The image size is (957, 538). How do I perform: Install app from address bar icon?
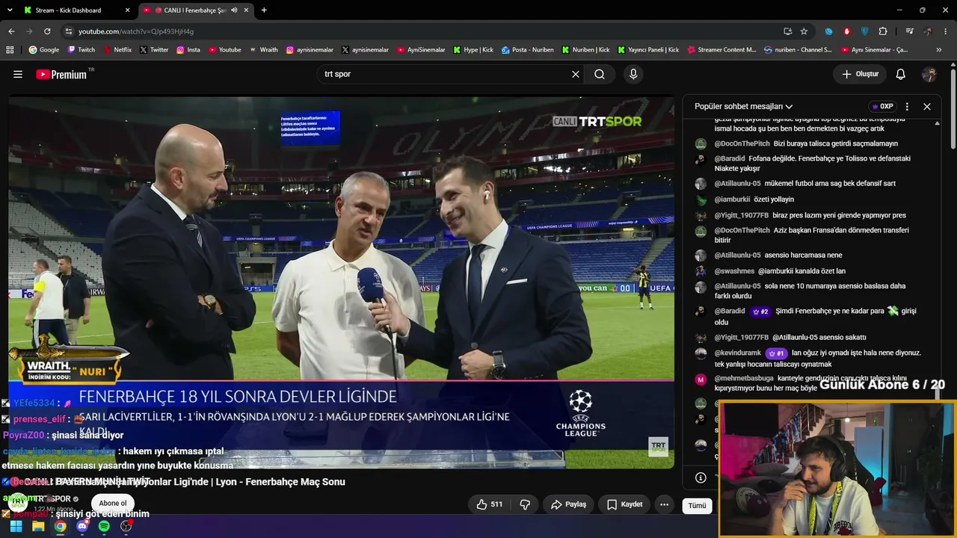tap(787, 31)
